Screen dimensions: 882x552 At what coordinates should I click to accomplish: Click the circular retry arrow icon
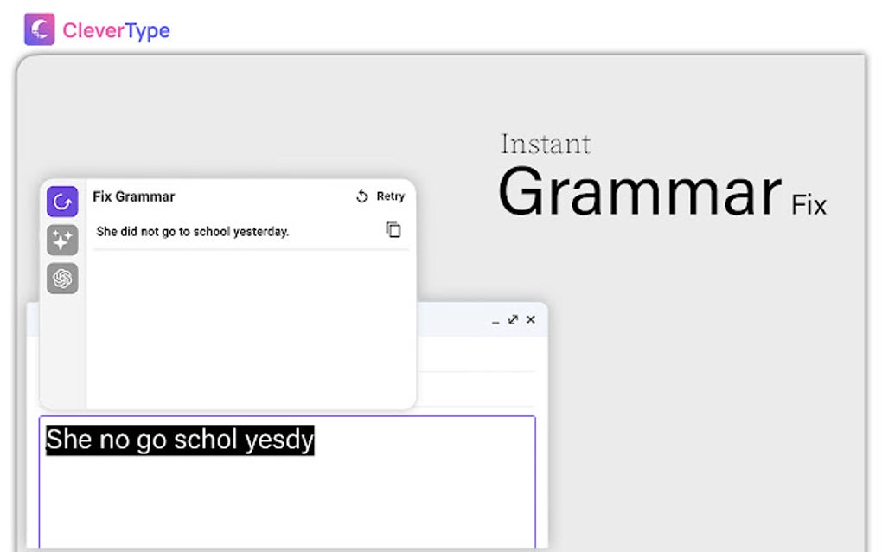(x=361, y=196)
